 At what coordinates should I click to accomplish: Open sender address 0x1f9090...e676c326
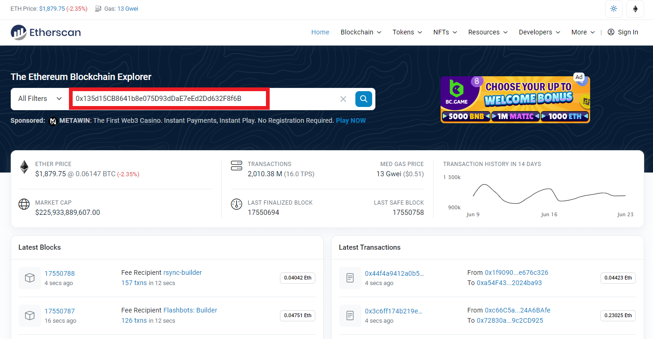(517, 273)
